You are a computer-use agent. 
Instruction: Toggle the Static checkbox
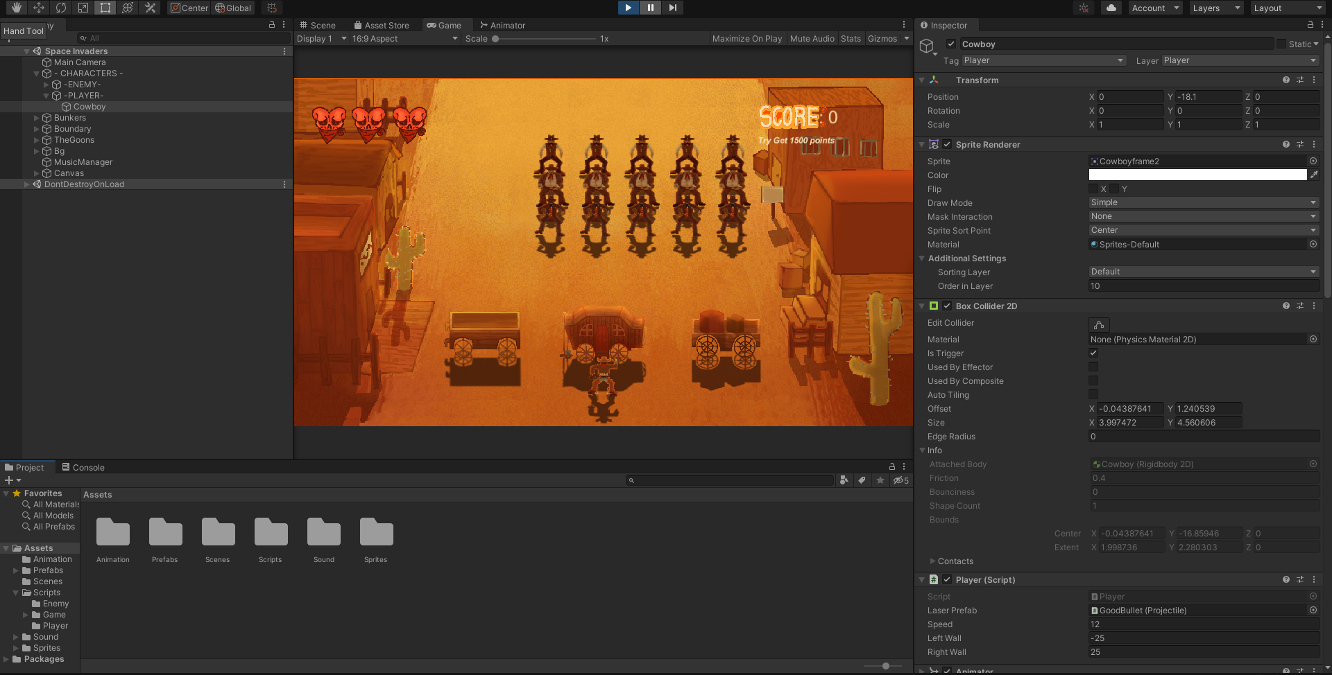pyautogui.click(x=1281, y=44)
